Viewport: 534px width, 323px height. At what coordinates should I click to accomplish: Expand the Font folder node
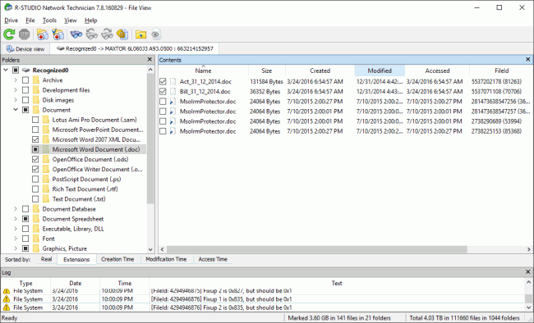point(16,239)
